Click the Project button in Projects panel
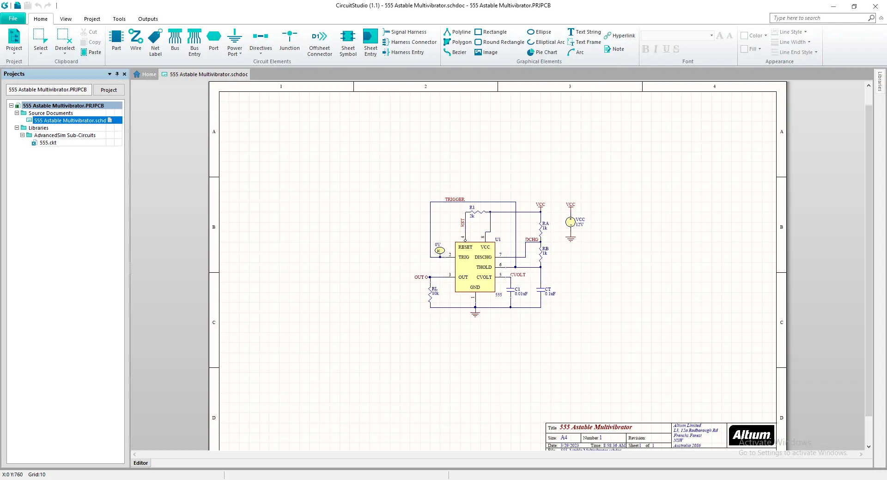 coord(109,90)
